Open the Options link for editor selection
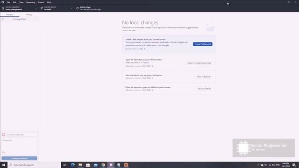Screen dimensions: 299x168 (146, 63)
